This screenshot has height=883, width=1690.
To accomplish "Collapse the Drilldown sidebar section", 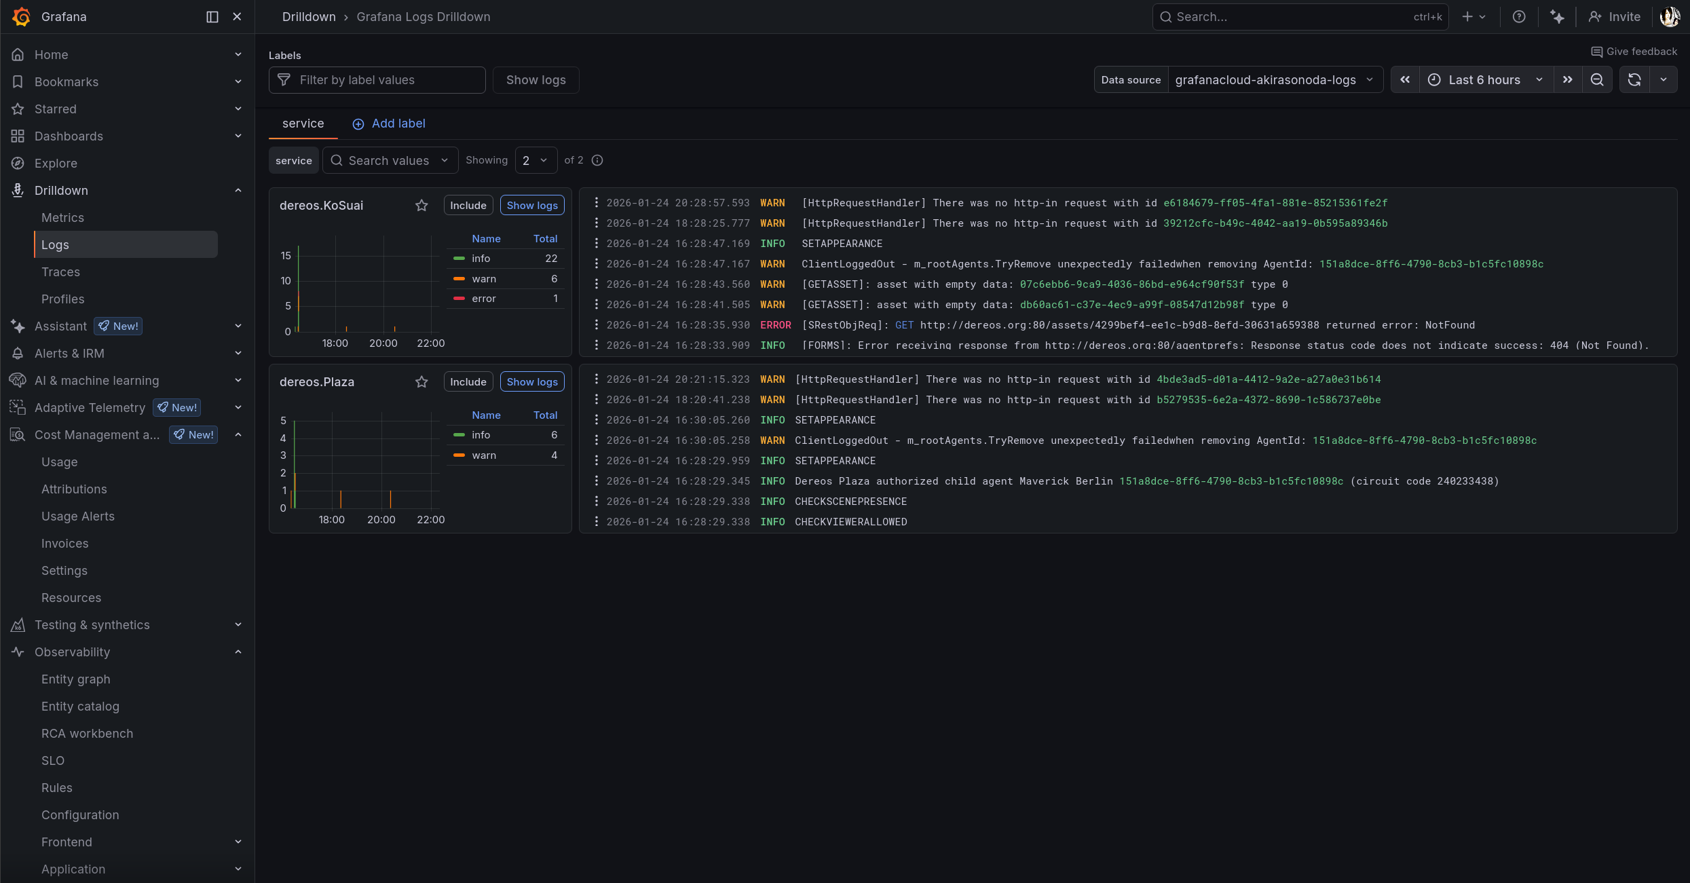I will (238, 191).
